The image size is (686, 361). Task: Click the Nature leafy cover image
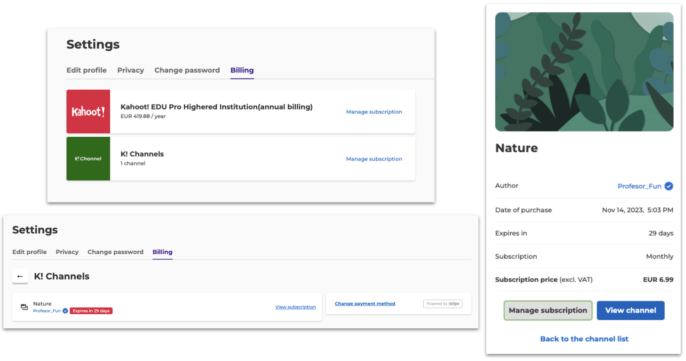pos(584,72)
